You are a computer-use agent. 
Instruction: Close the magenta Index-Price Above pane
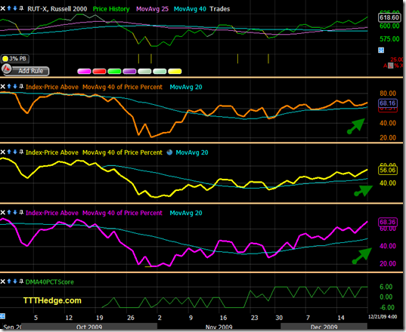pyautogui.click(x=2, y=213)
